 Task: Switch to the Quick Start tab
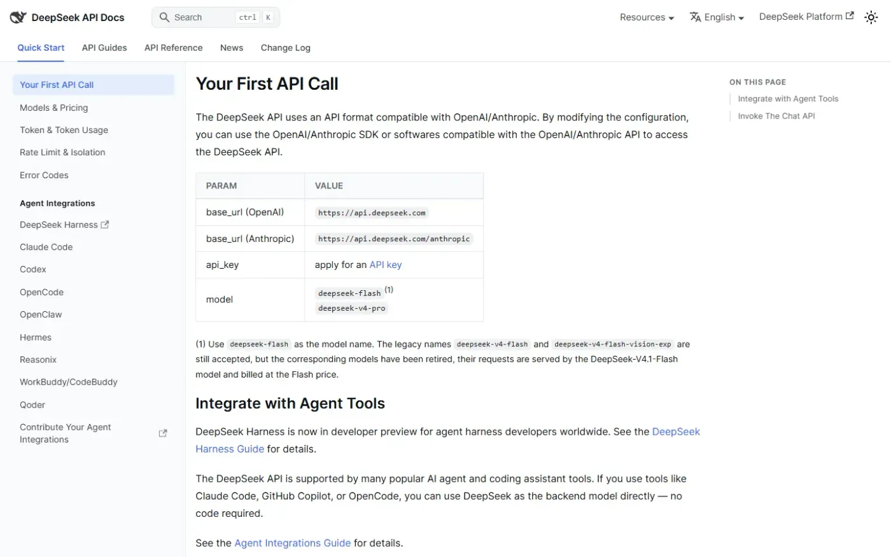(x=41, y=48)
